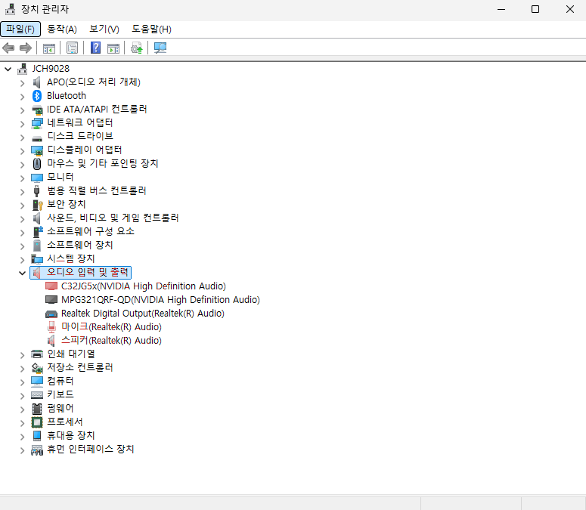This screenshot has height=510, width=586.
Task: Expand the 소프트웨어 구성 요소 category
Action: pos(23,232)
